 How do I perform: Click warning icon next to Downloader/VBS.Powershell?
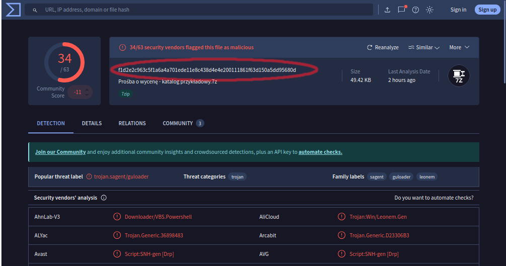[x=117, y=217]
